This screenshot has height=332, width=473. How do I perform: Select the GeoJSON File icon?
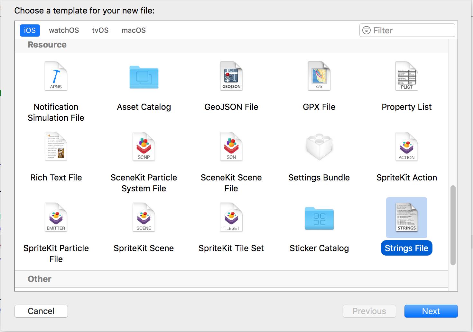coord(231,76)
